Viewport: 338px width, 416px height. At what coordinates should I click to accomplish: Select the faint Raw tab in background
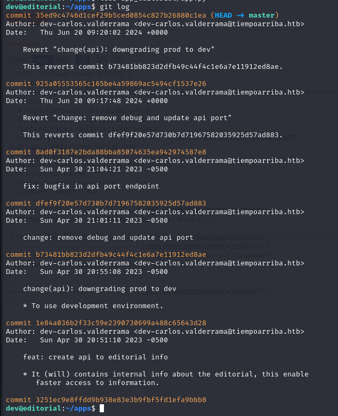point(43,60)
